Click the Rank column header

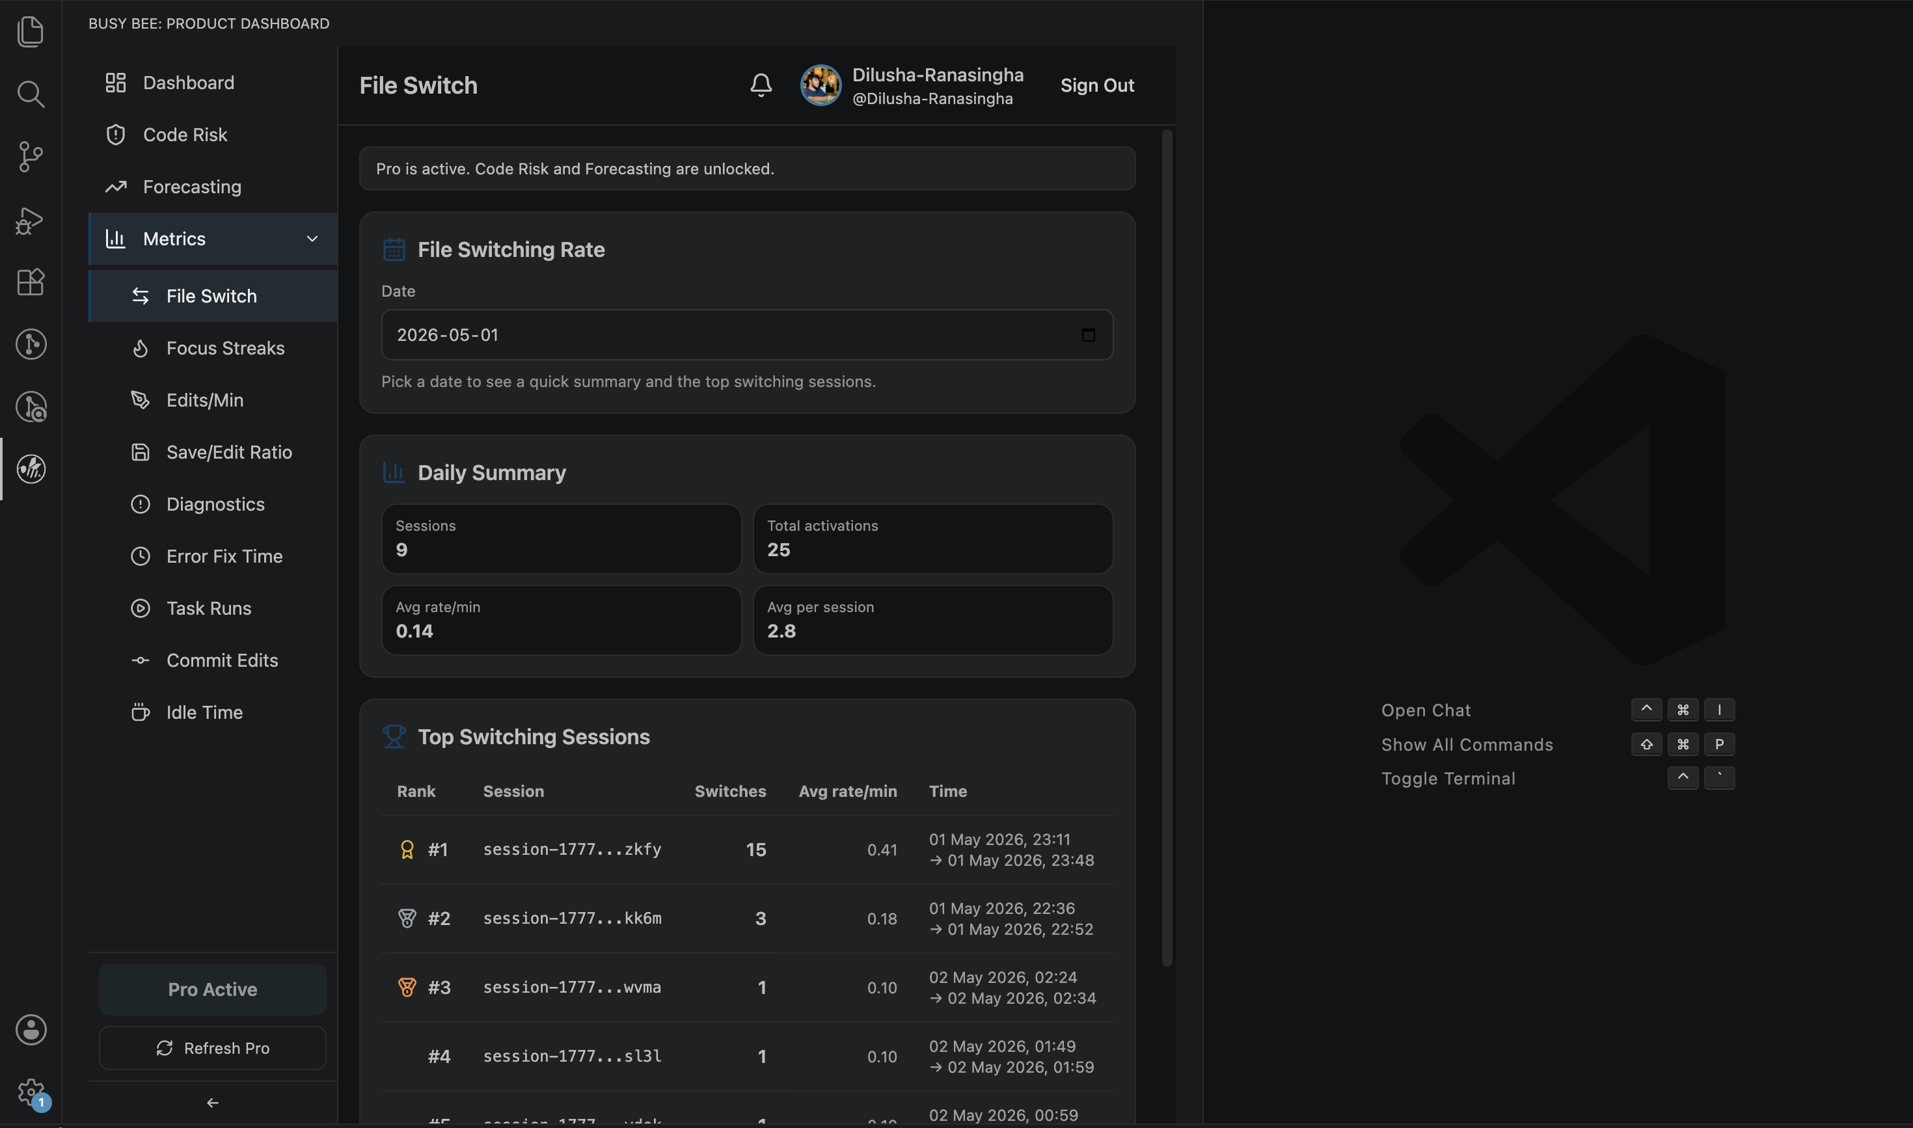pyautogui.click(x=416, y=791)
